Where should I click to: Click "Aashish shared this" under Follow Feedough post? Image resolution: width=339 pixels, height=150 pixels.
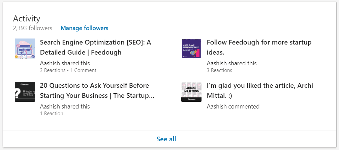click(x=232, y=63)
